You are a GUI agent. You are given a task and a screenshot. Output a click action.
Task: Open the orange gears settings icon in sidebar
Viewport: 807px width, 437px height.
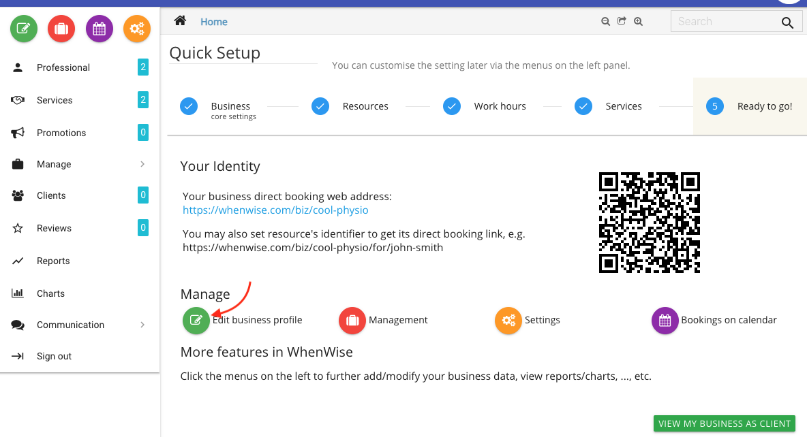click(137, 29)
